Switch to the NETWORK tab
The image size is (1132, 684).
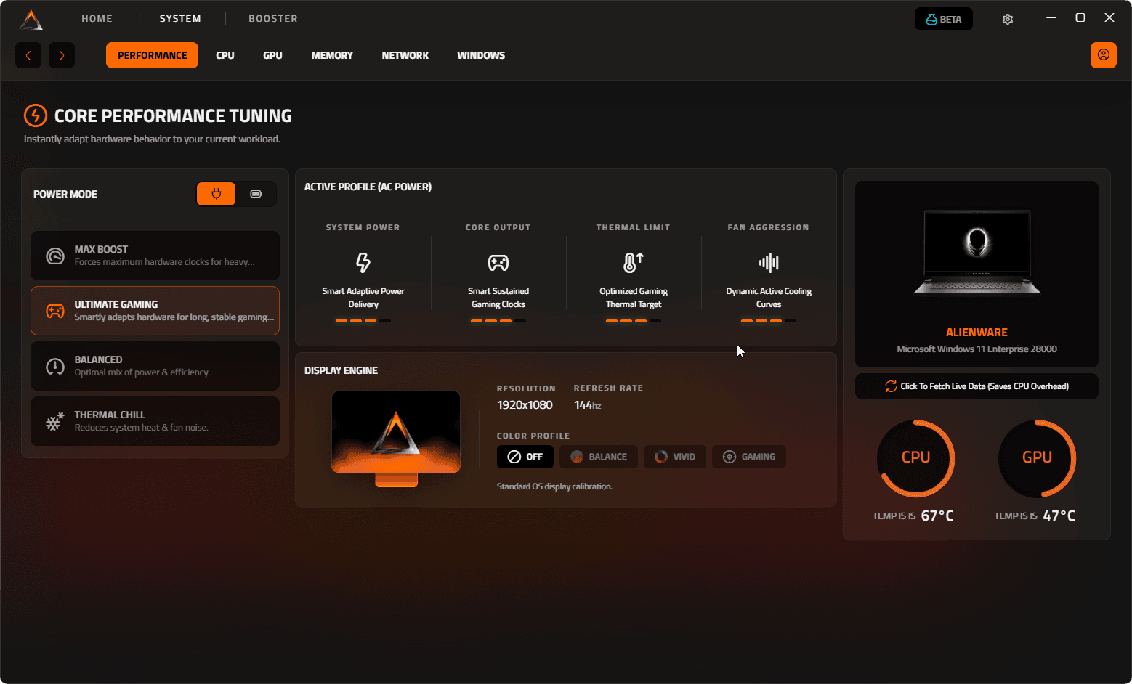pos(405,55)
